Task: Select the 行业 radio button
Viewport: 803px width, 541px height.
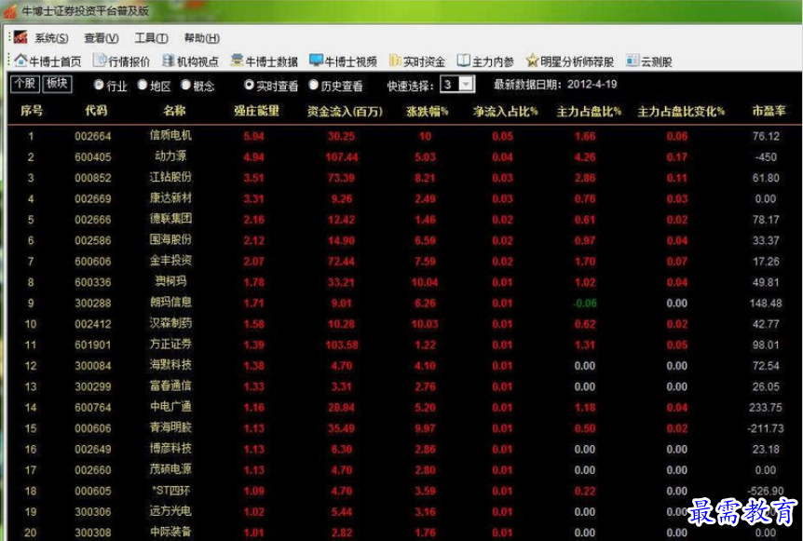Action: click(x=99, y=85)
